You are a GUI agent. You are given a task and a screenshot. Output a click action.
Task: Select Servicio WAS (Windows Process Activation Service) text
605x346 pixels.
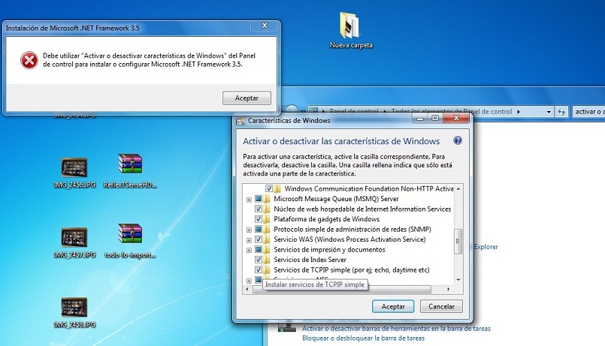tap(349, 239)
